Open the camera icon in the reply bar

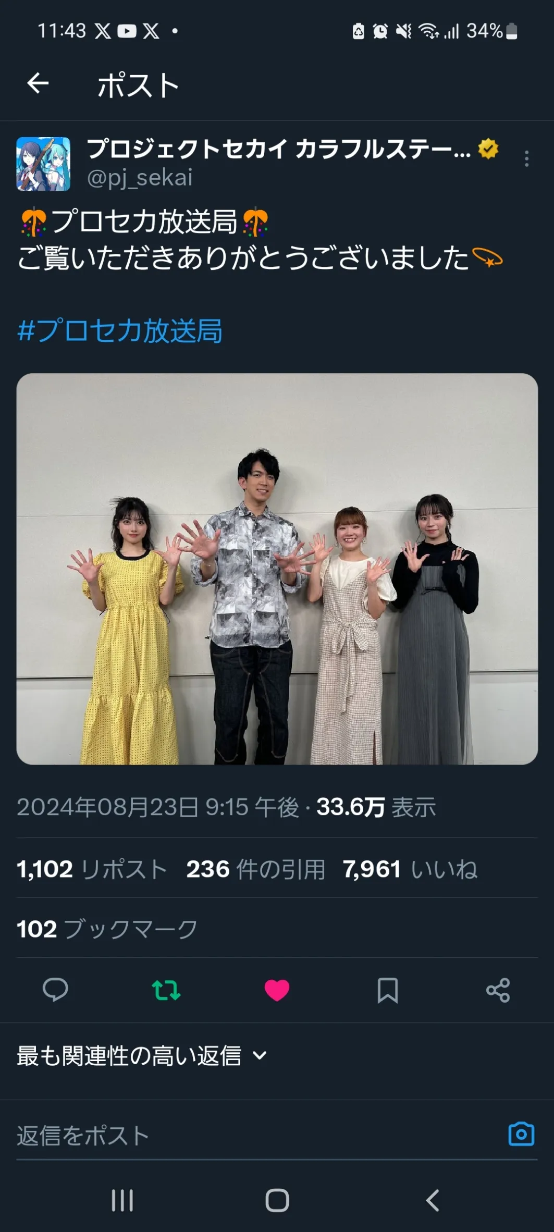(521, 1134)
